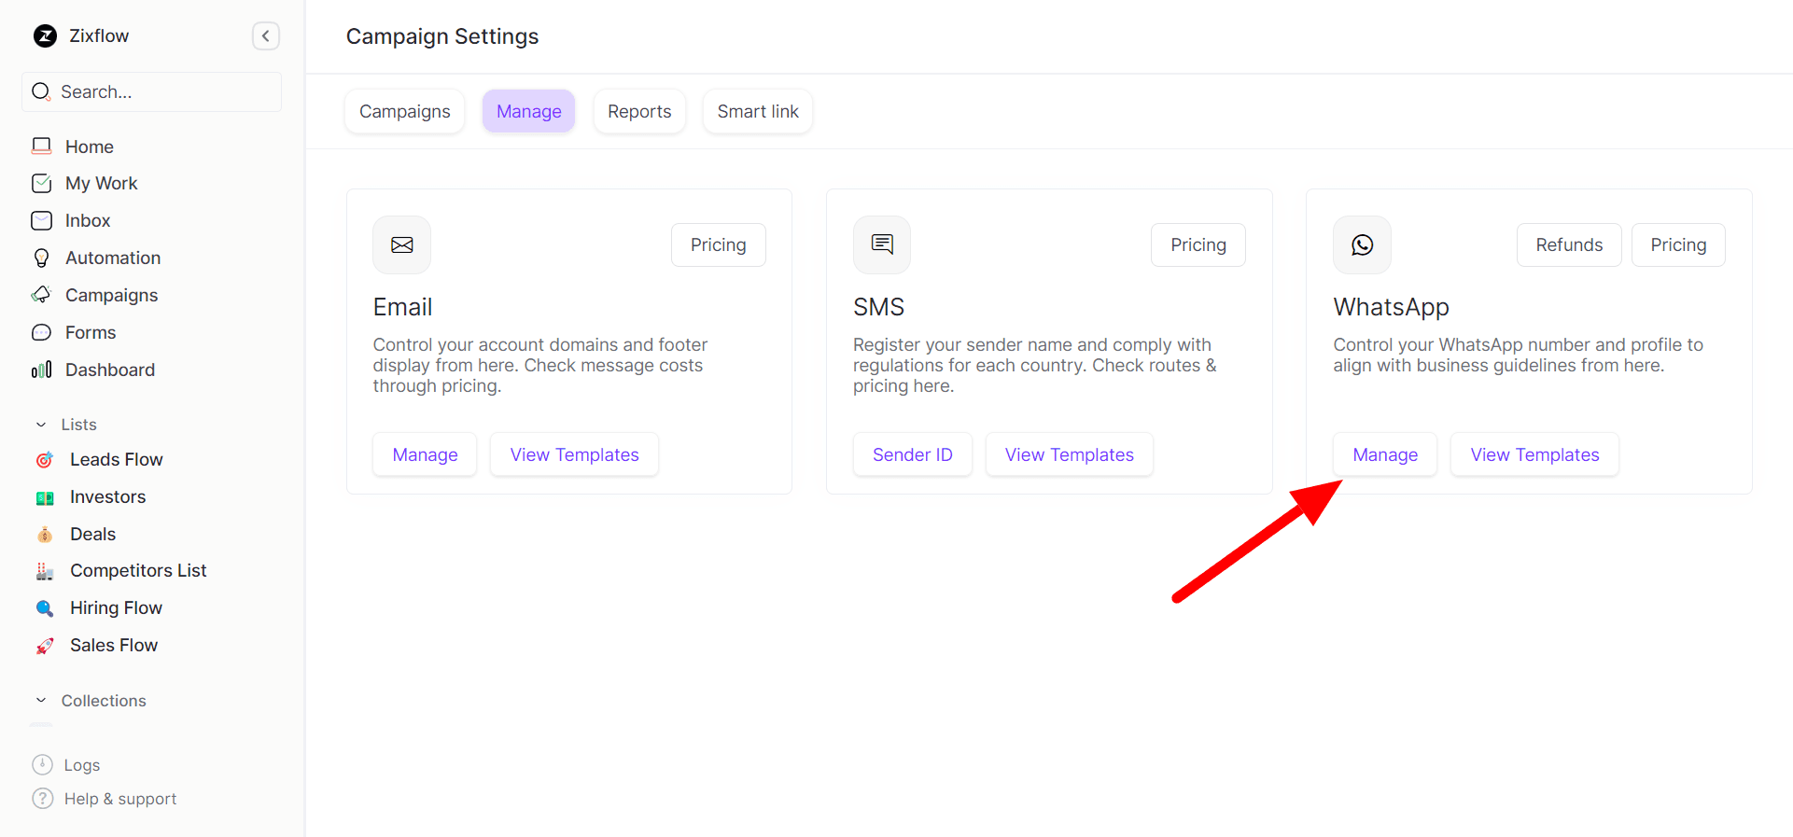Open the Leads Flow list
Screen dimensions: 1793x837
[x=116, y=460]
